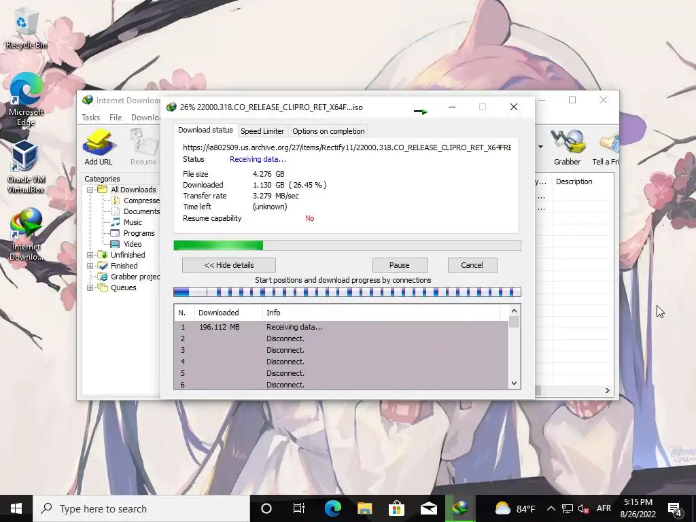Image resolution: width=696 pixels, height=522 pixels.
Task: Click the Resume toolbar icon
Action: click(144, 147)
